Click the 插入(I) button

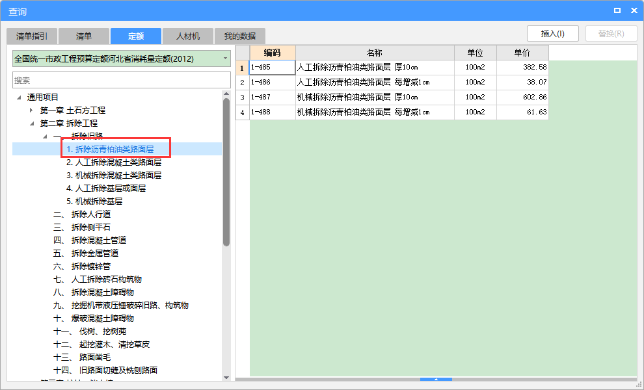553,34
